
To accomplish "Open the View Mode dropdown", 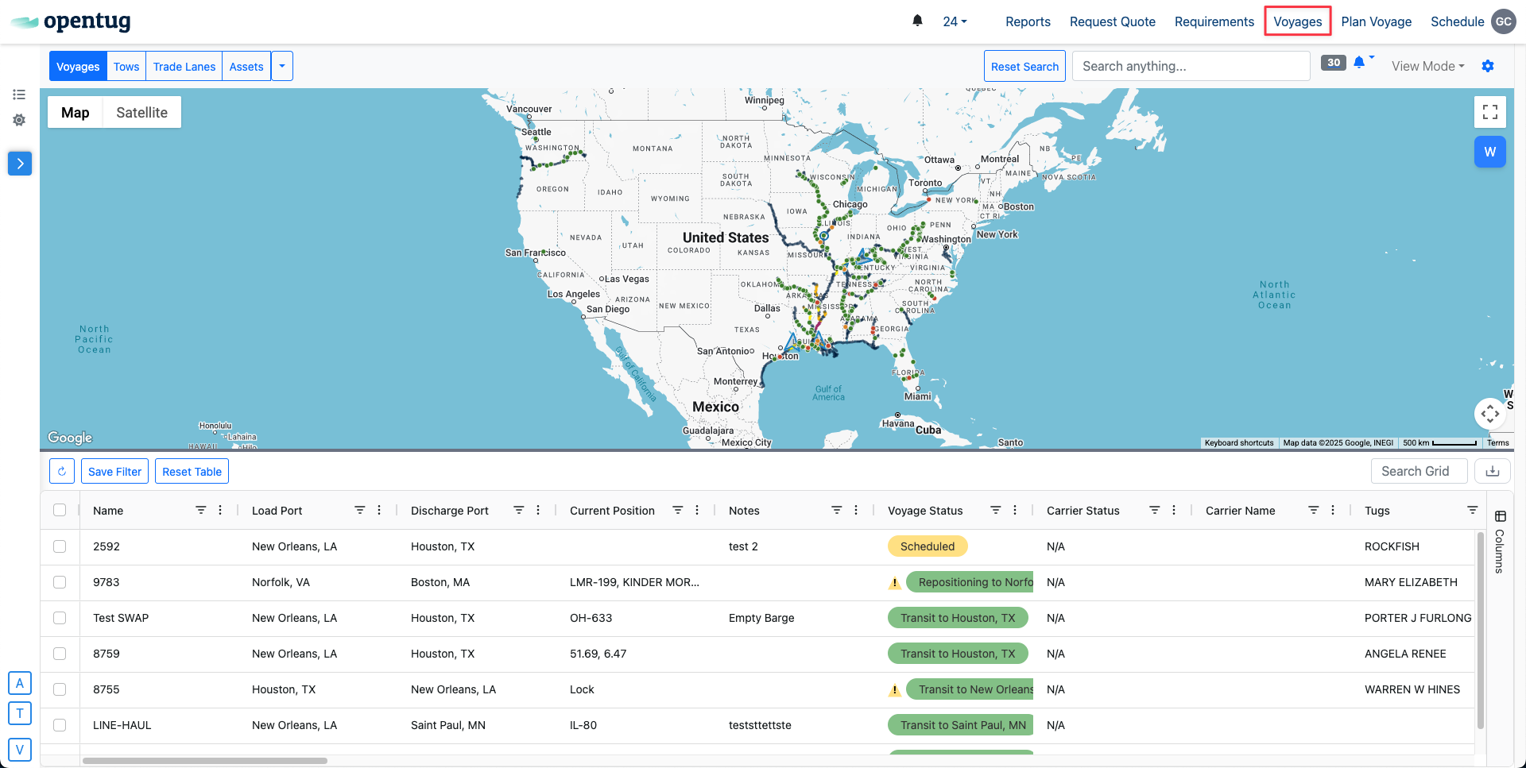I will click(x=1427, y=66).
